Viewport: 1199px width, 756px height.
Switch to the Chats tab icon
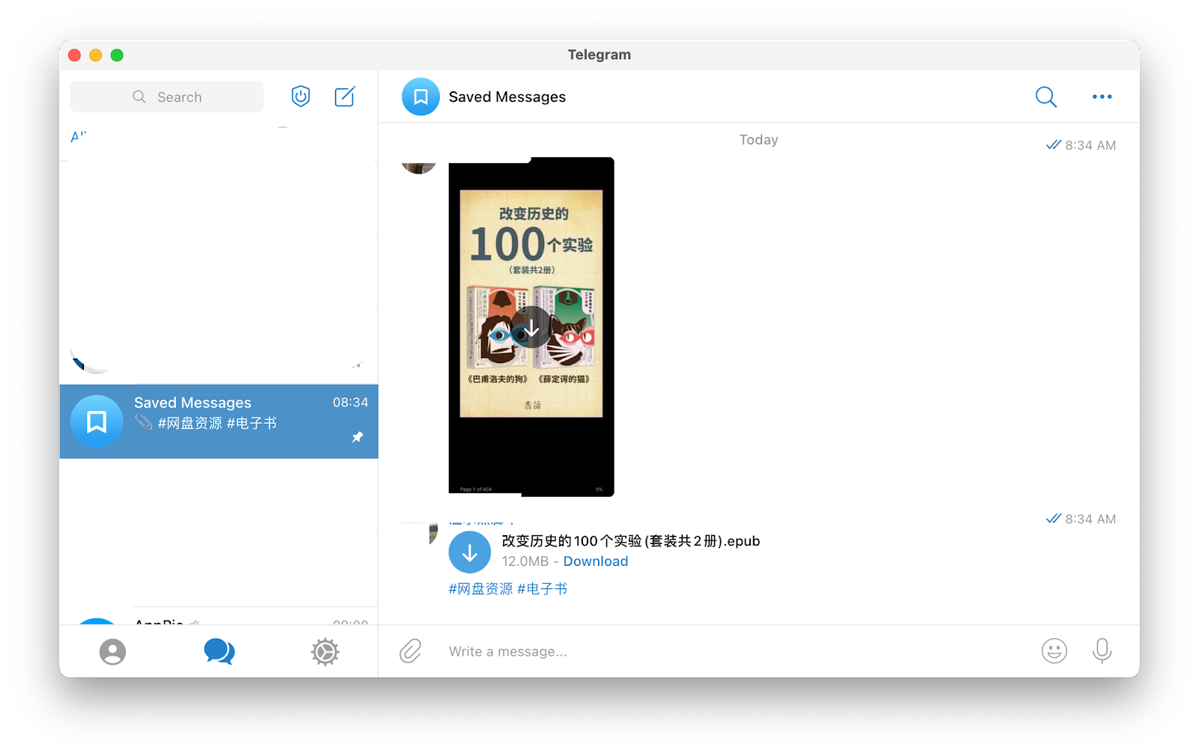220,651
